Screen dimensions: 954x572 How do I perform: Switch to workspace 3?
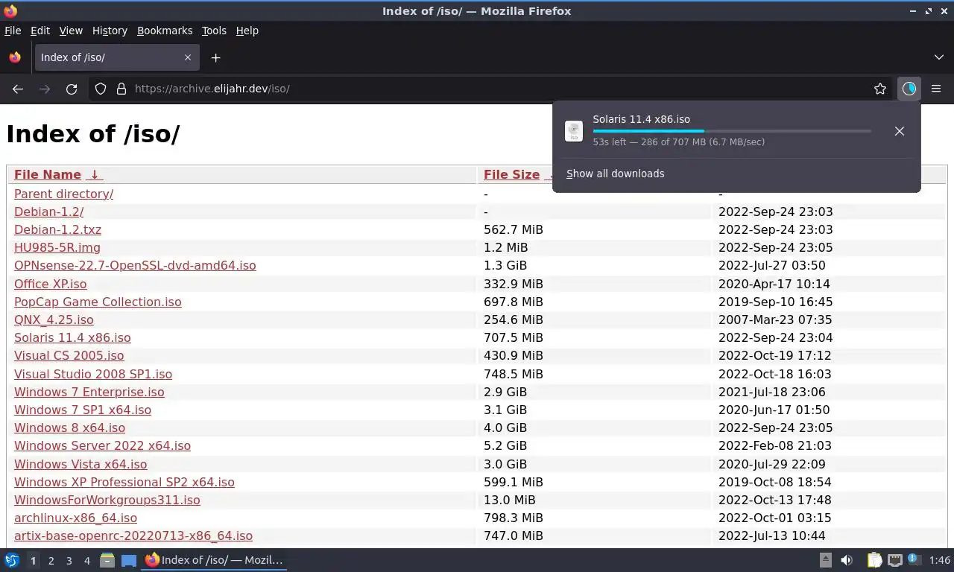(x=69, y=560)
